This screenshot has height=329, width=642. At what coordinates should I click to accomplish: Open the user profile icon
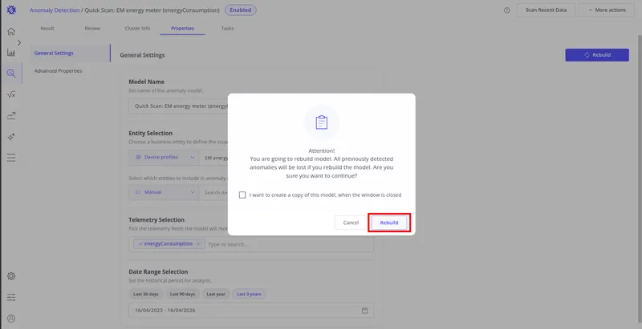click(11, 318)
